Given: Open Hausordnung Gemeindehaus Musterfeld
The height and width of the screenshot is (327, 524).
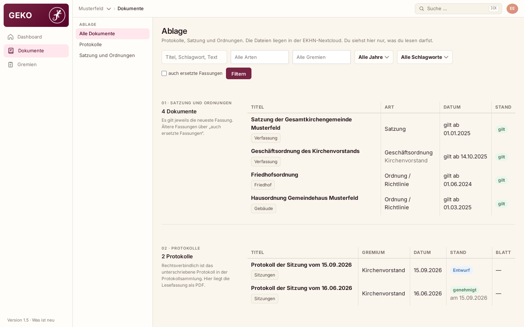Looking at the screenshot, I should [305, 198].
